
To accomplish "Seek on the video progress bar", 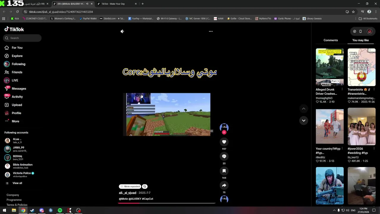I will pyautogui.click(x=167, y=203).
